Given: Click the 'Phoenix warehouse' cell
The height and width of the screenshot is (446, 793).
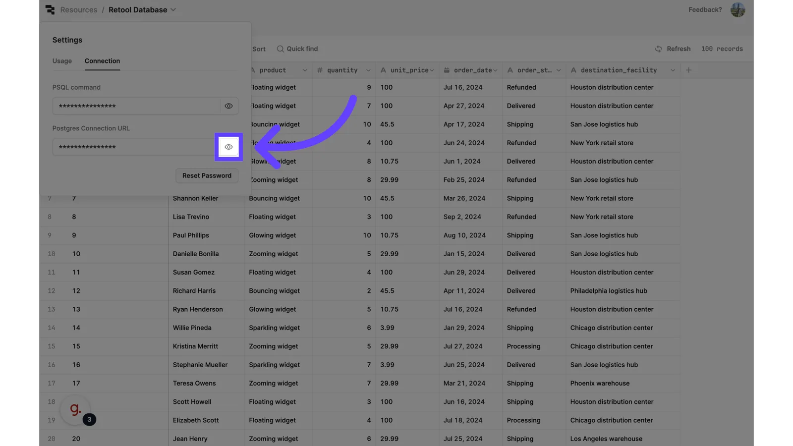Looking at the screenshot, I should [623, 383].
